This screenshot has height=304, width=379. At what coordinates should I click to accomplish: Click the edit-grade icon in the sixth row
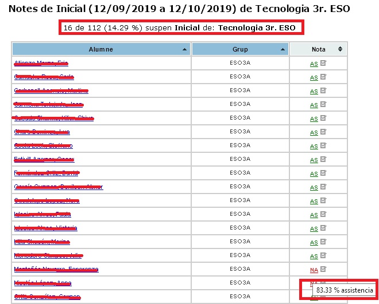[x=323, y=132]
